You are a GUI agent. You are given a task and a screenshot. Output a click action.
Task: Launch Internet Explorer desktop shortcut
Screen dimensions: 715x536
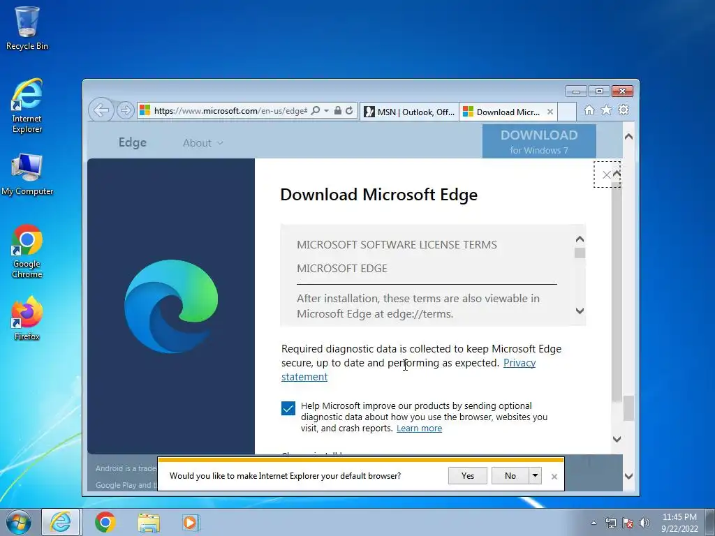(27, 106)
